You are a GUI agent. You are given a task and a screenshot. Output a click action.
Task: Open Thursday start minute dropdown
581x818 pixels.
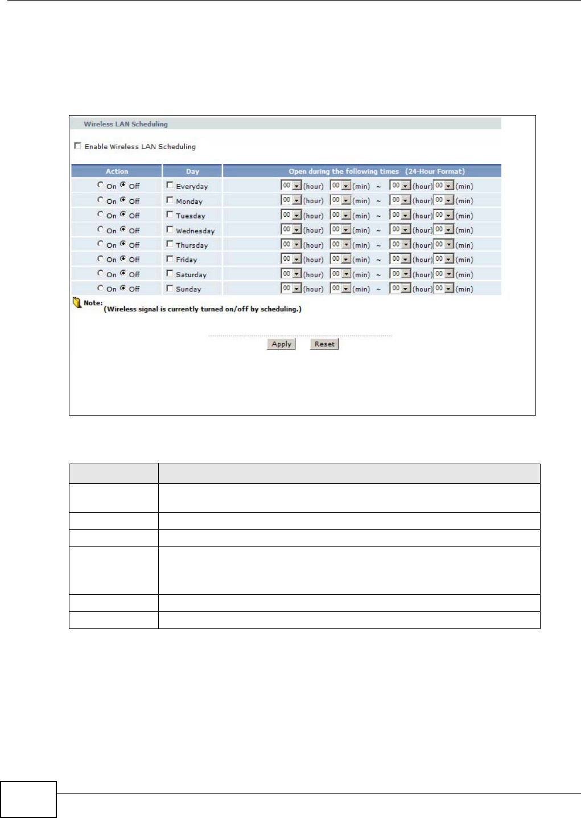[x=340, y=245]
